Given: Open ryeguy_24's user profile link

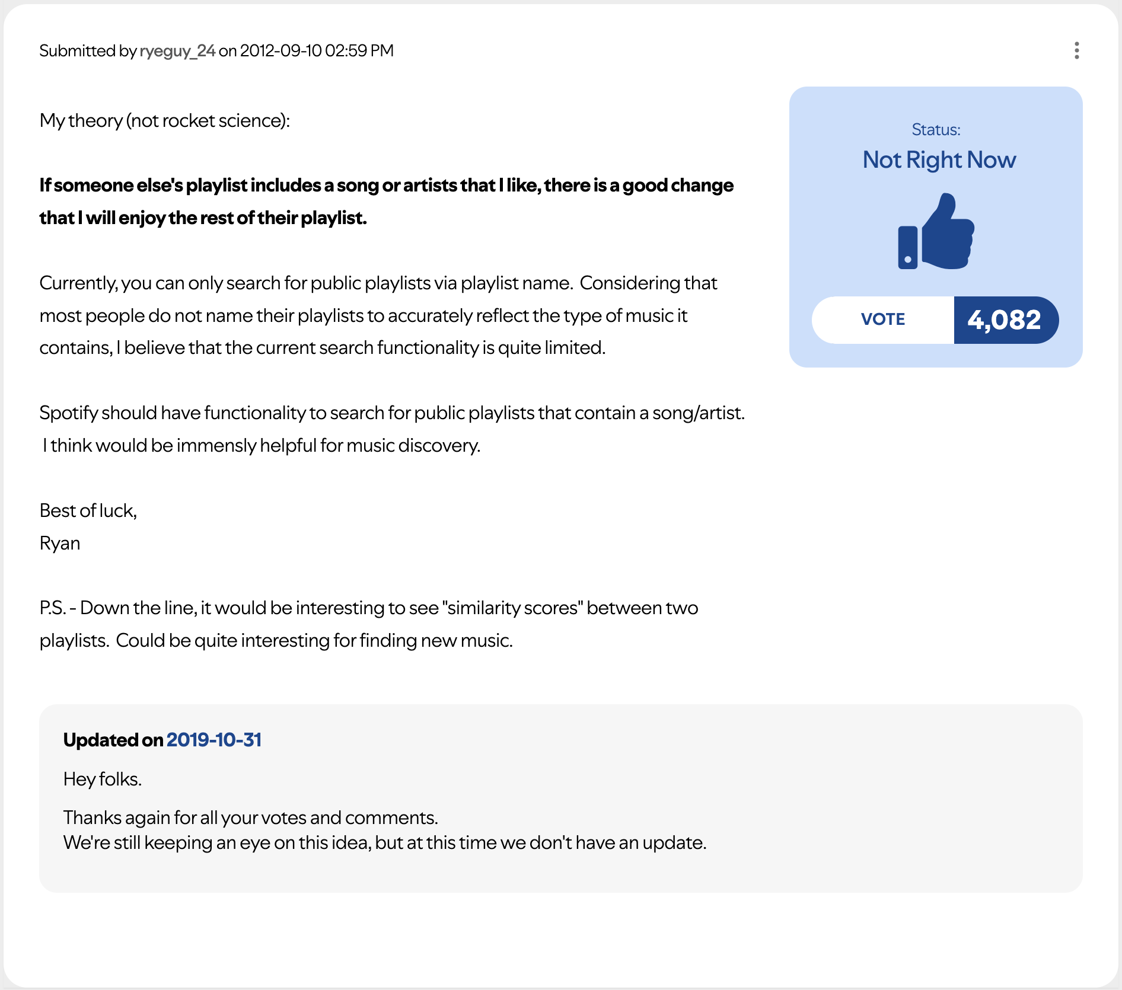Looking at the screenshot, I should [177, 51].
